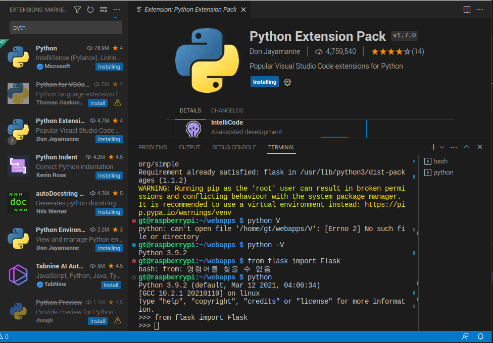This screenshot has width=493, height=343.
Task: Open notifications bell in status bar
Action: (480, 337)
